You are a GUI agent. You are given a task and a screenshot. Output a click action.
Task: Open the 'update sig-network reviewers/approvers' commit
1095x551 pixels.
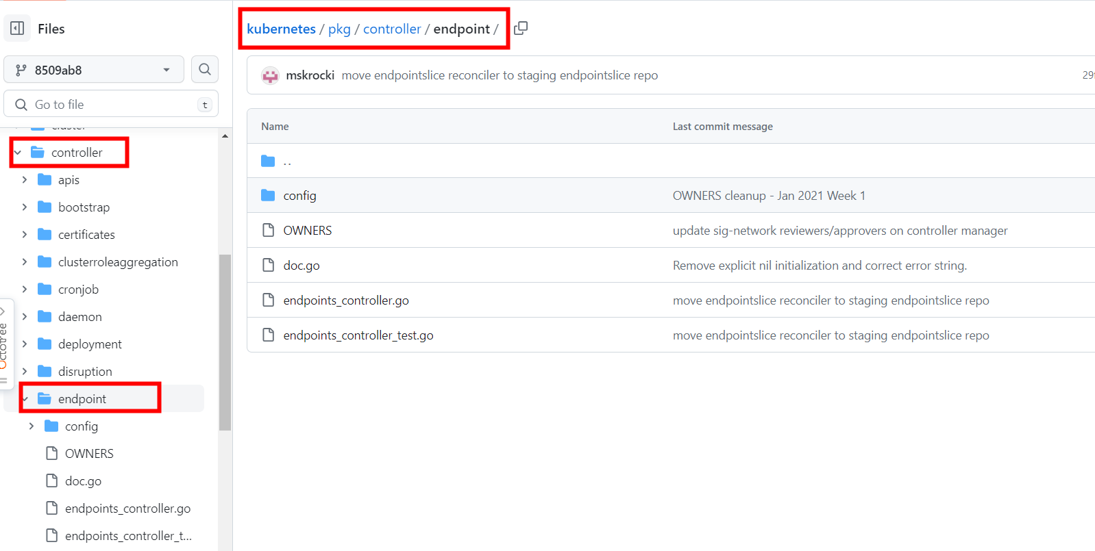click(840, 231)
